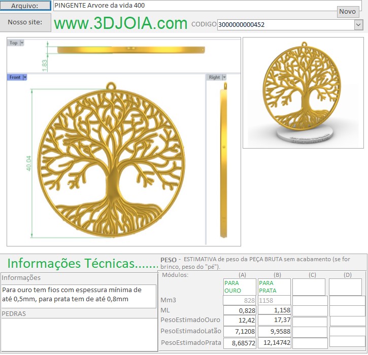
Task: Open the Front viewport dropdown menu
Action: click(x=25, y=77)
